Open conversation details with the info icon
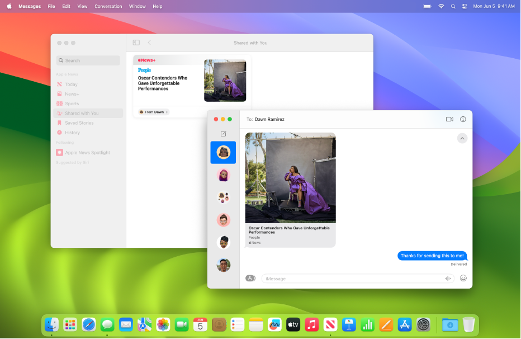 coord(462,119)
